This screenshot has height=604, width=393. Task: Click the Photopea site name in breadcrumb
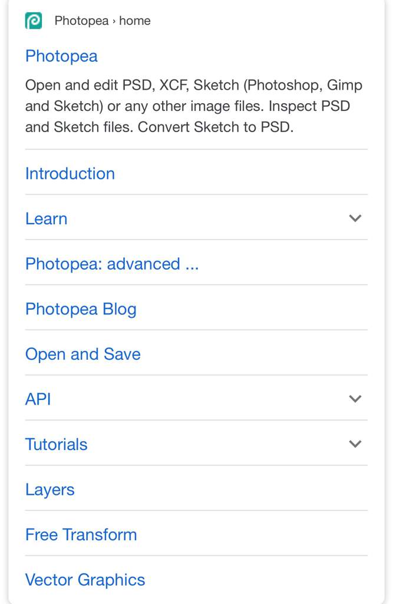[x=81, y=21]
